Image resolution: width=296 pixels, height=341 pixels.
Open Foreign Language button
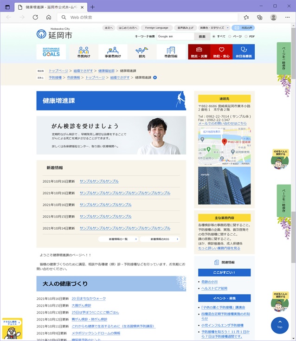[157, 28]
